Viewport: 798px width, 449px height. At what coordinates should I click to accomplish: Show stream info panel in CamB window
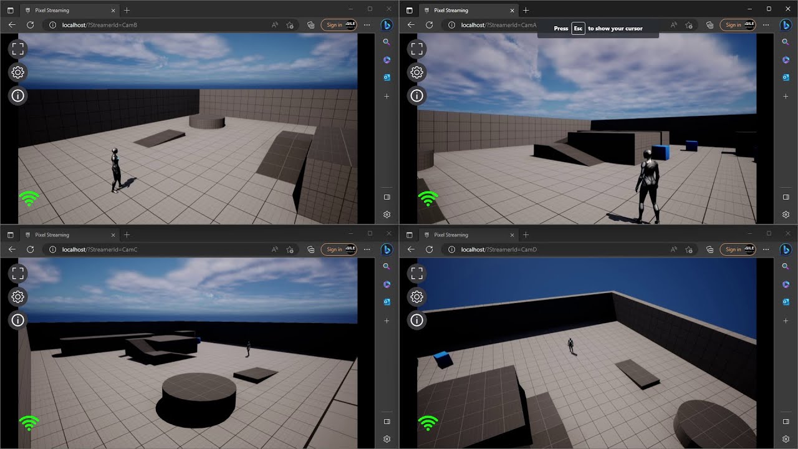tap(18, 96)
